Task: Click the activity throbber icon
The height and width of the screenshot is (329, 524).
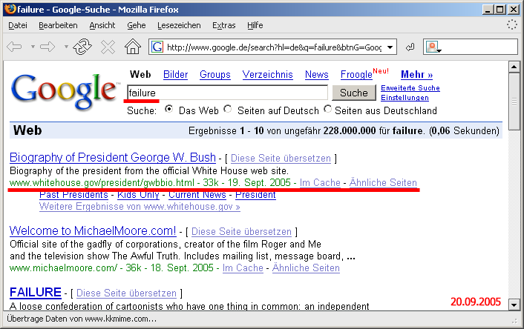Action: point(512,24)
